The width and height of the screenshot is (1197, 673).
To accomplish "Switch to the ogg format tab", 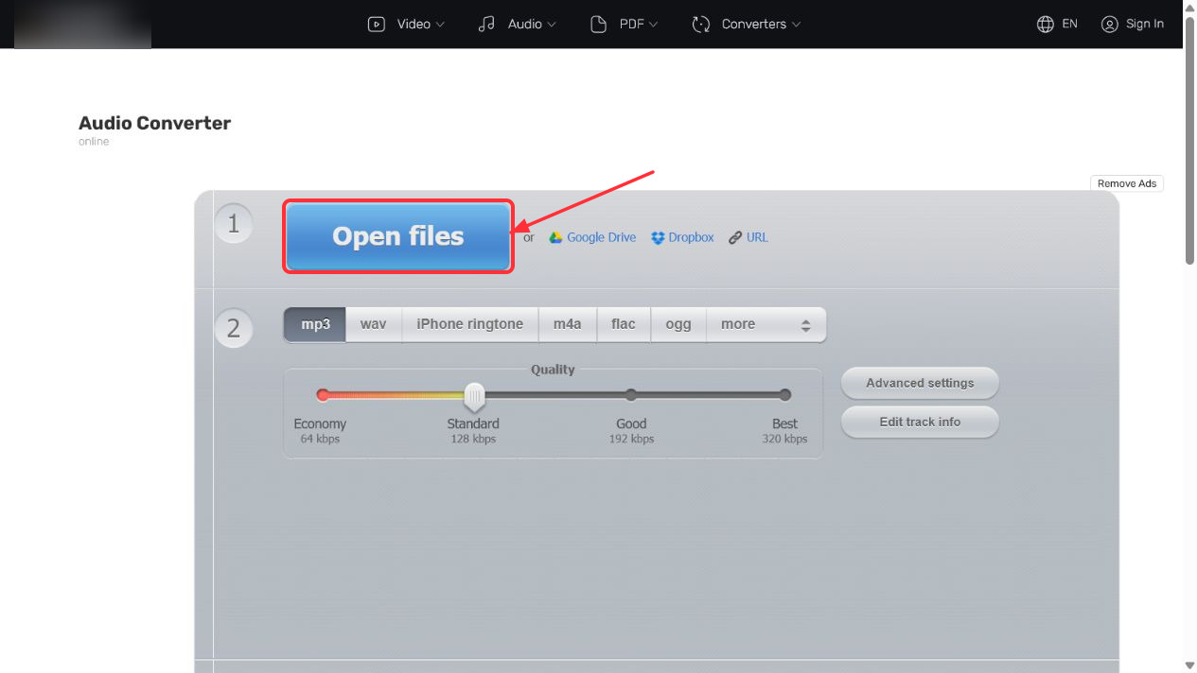I will point(678,324).
